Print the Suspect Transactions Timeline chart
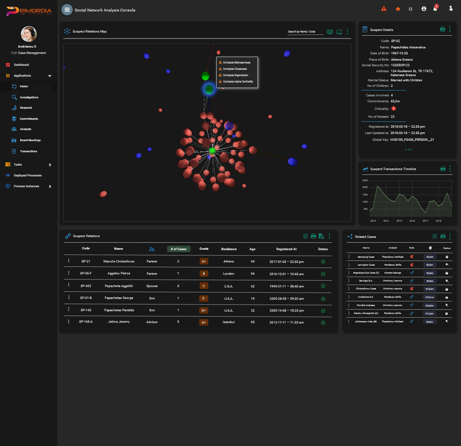 443,169
